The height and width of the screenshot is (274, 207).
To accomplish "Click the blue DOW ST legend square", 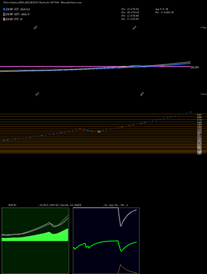I will (4, 9).
